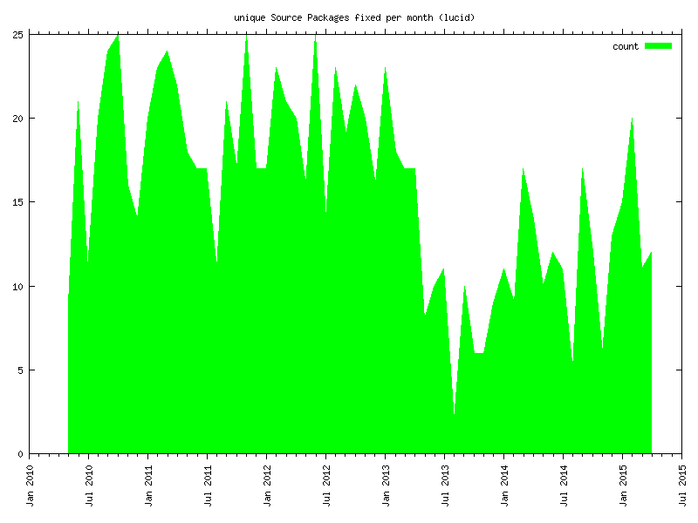Click the chart title mentioning lucid

pyautogui.click(x=354, y=17)
